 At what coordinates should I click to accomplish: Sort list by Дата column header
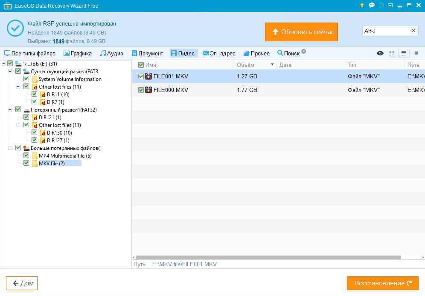pyautogui.click(x=311, y=65)
